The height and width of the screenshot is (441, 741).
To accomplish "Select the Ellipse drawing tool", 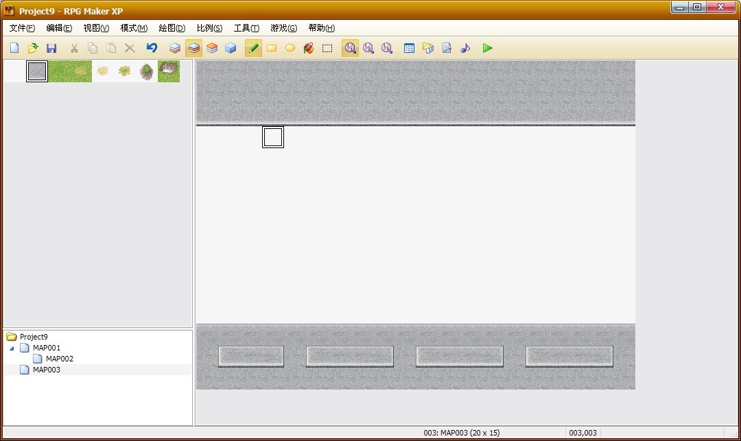I will [290, 48].
